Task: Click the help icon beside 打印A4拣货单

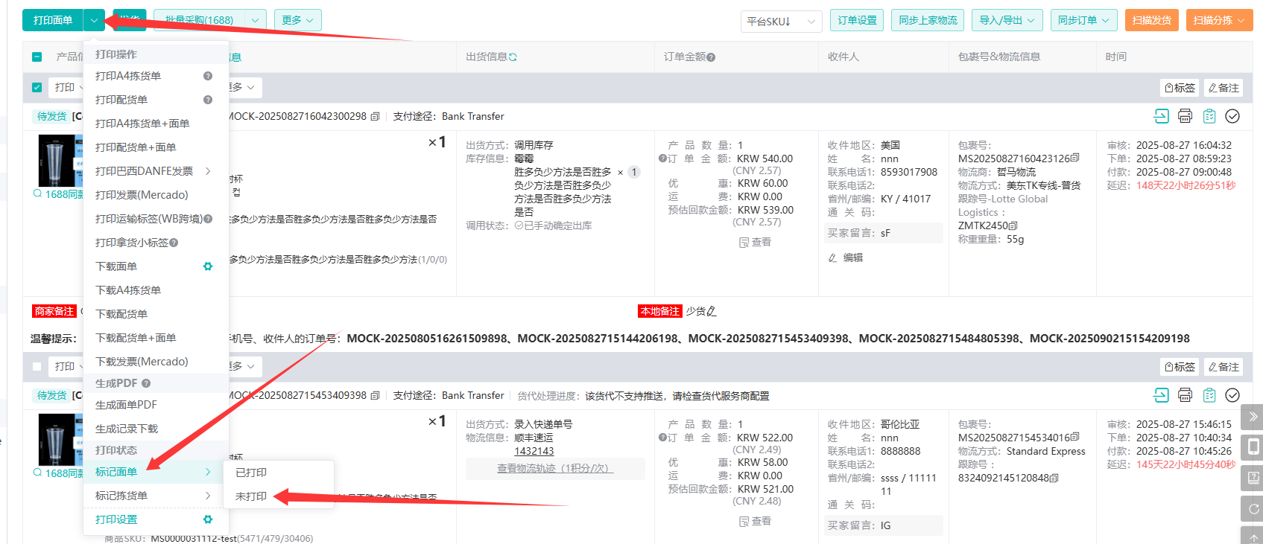Action: pos(208,76)
